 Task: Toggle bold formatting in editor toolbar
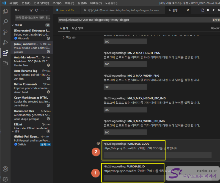click(208, 10)
